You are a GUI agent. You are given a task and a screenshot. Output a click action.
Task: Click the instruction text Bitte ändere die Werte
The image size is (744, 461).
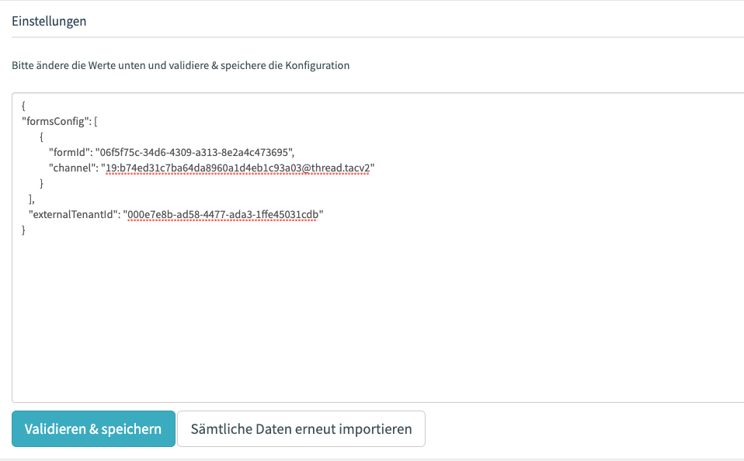(180, 65)
